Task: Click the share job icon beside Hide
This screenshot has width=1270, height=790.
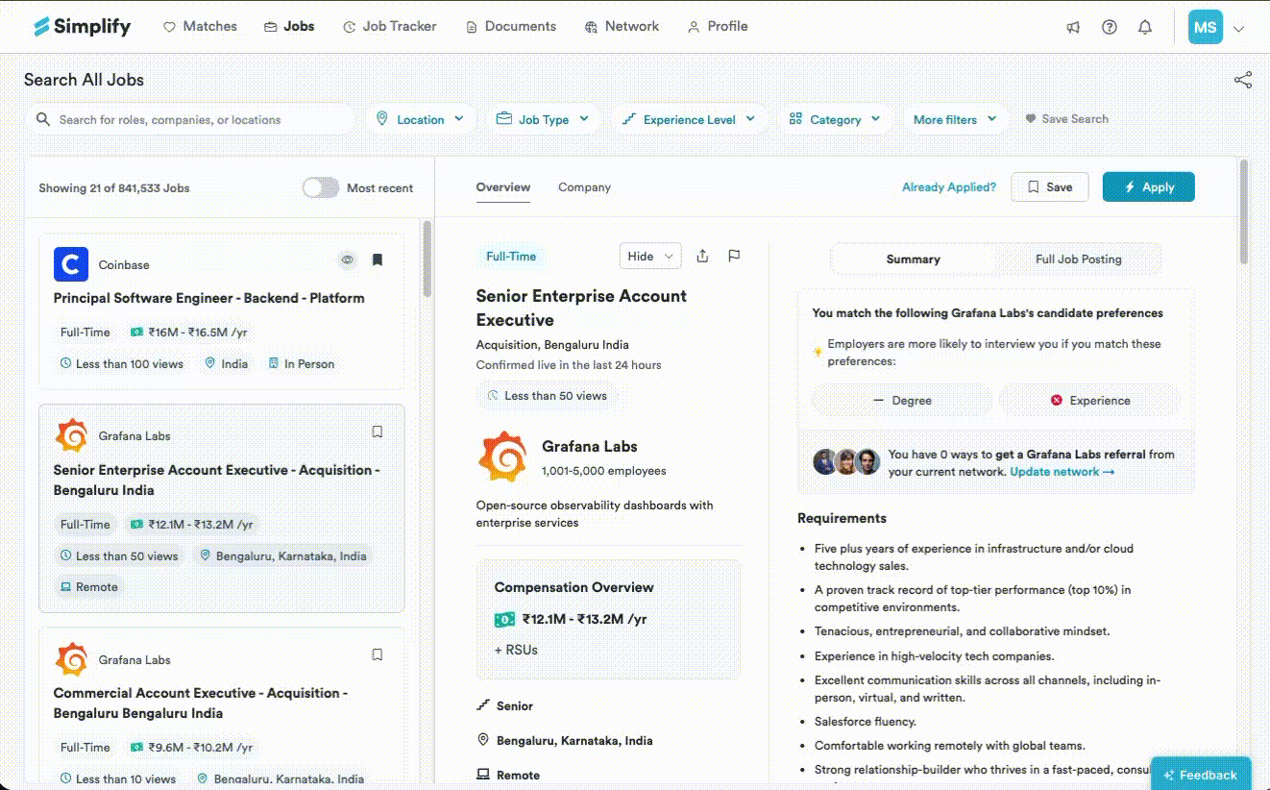Action: tap(702, 256)
